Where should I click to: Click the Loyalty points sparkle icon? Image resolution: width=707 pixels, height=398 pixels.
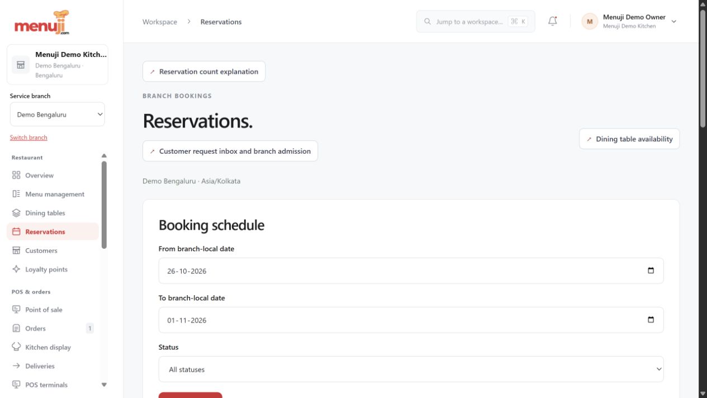[16, 269]
